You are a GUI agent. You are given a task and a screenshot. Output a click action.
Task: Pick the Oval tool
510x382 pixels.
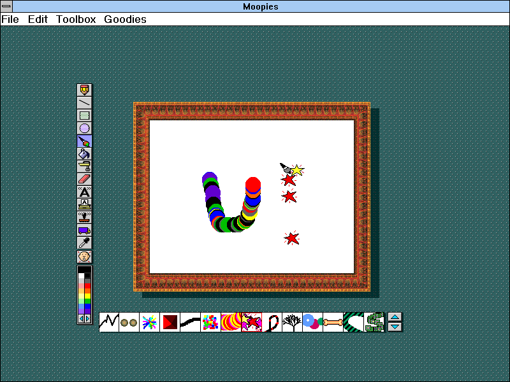pos(84,128)
